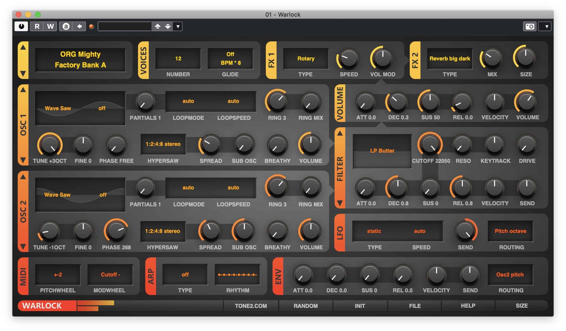Adjust the FX 2 Mix knob

[492, 58]
